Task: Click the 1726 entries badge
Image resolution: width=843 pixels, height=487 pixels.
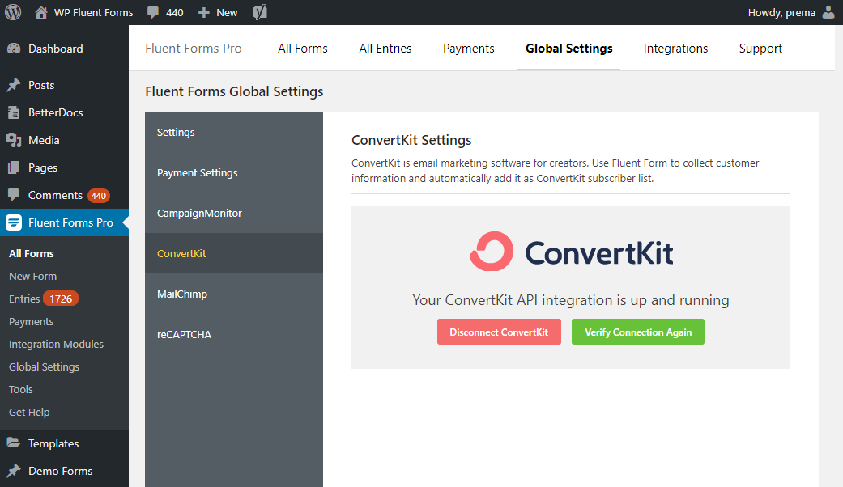Action: click(x=61, y=299)
